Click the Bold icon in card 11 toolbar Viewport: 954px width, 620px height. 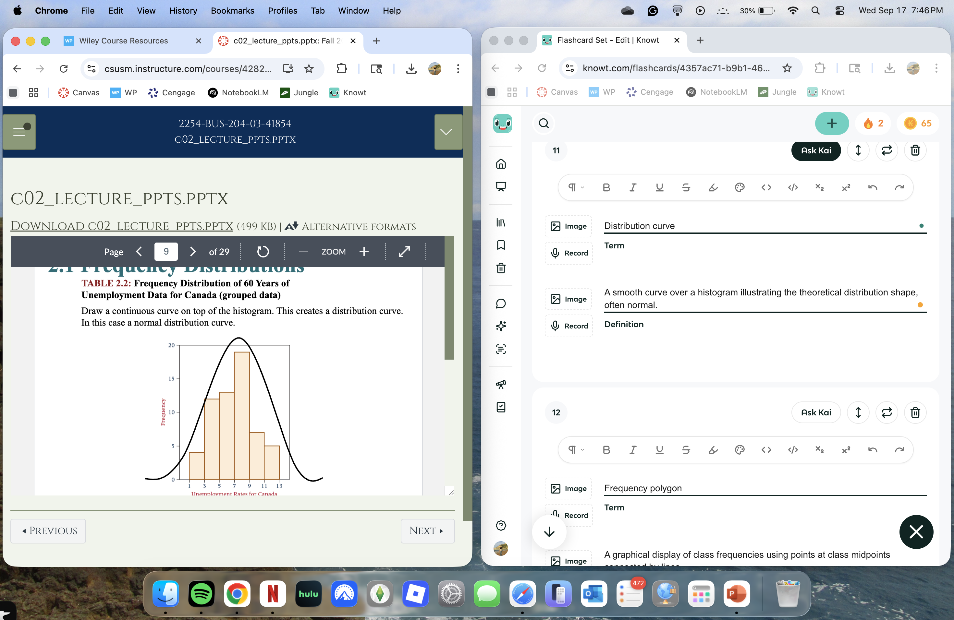tap(606, 187)
